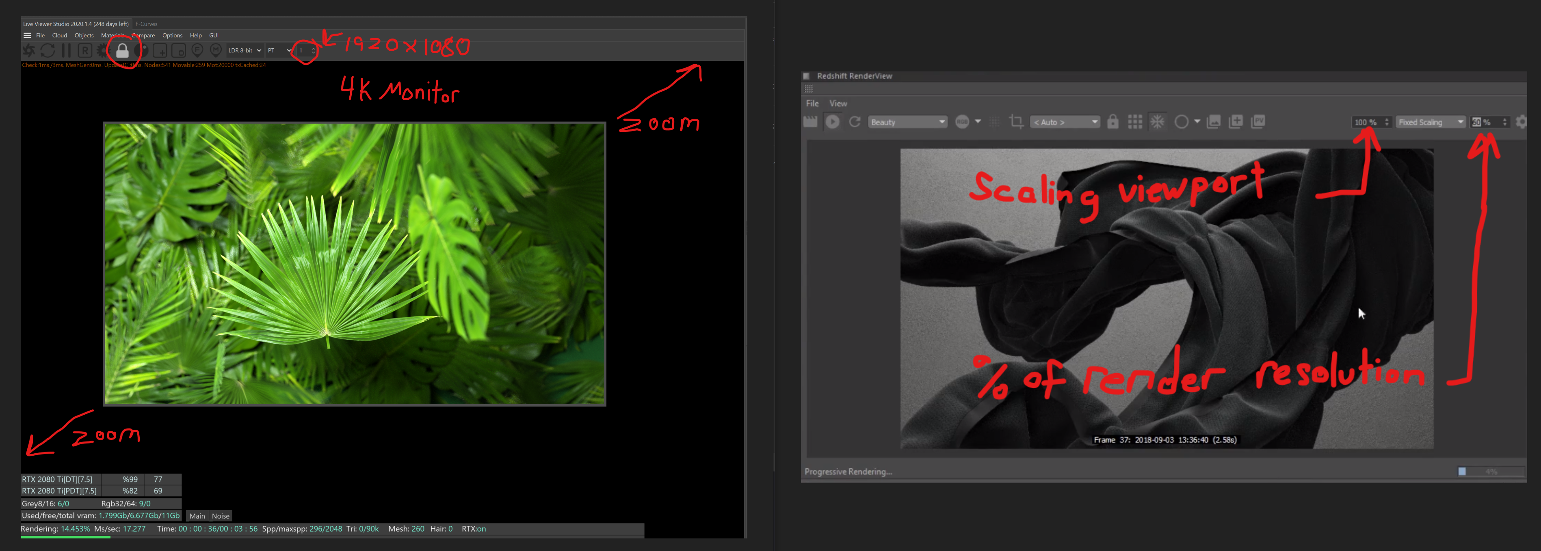Expand the Beauty AOV dropdown
1541x551 pixels.
(x=907, y=122)
